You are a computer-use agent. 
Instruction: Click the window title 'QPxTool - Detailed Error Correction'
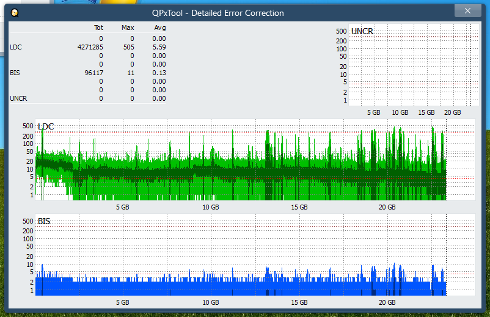[218, 13]
